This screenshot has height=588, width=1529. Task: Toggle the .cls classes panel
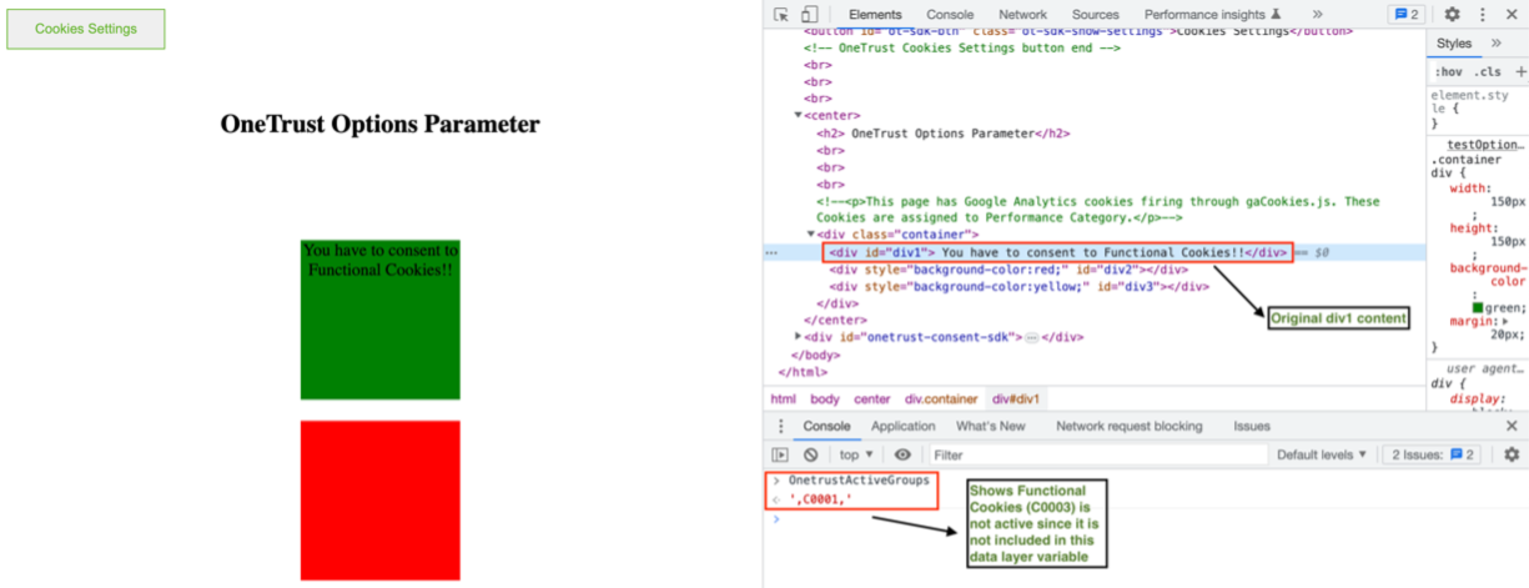[x=1487, y=72]
